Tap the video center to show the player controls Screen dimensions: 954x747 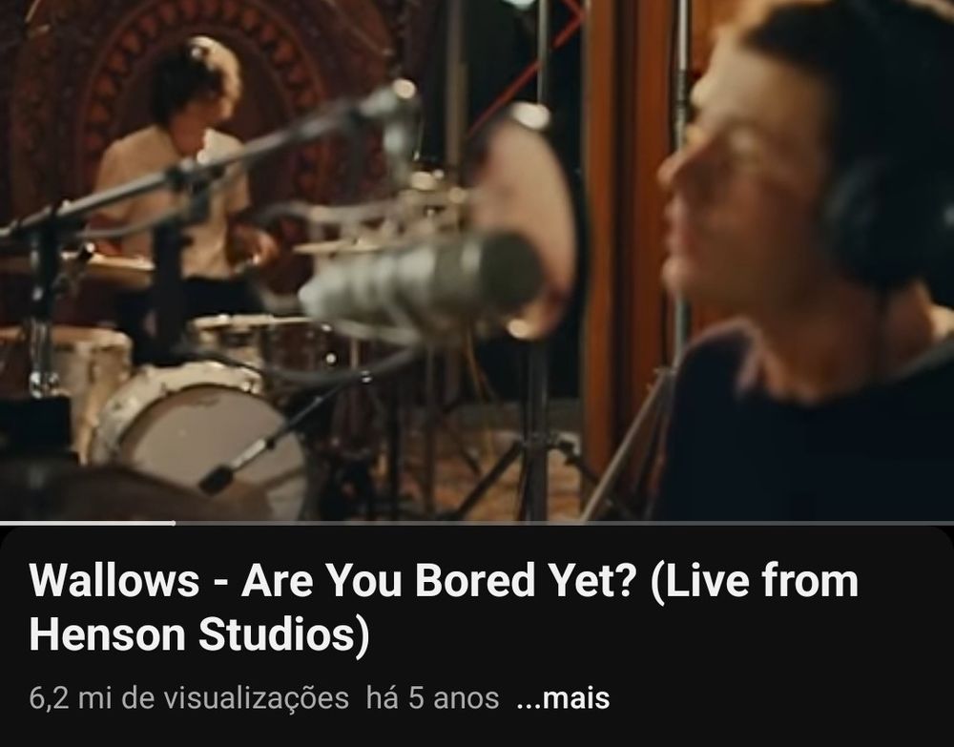tap(477, 260)
